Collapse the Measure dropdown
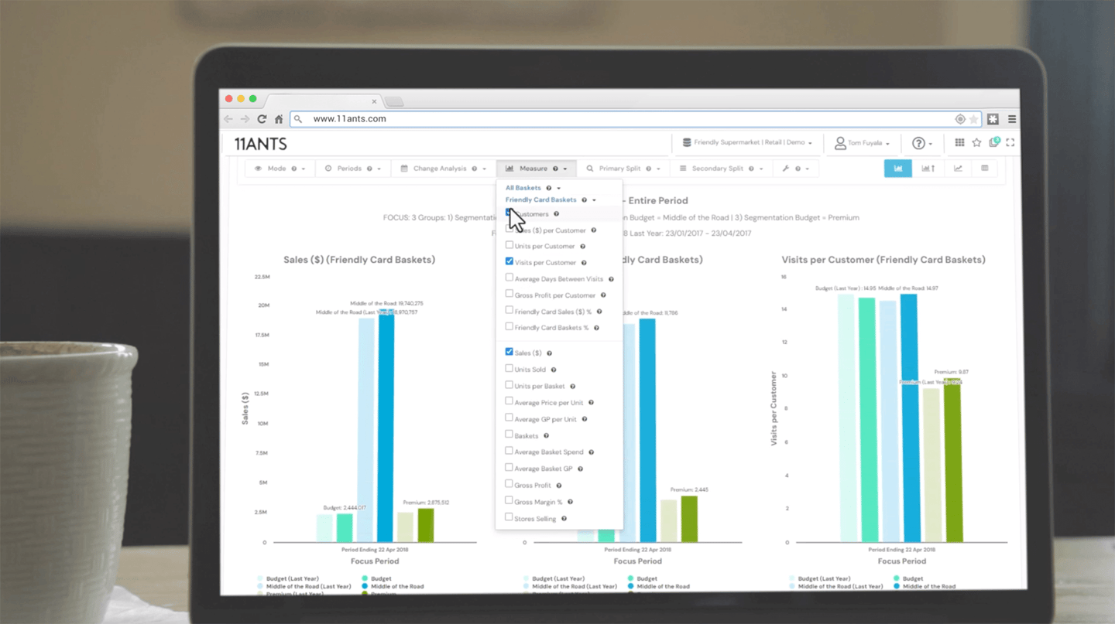The width and height of the screenshot is (1115, 624). point(537,169)
